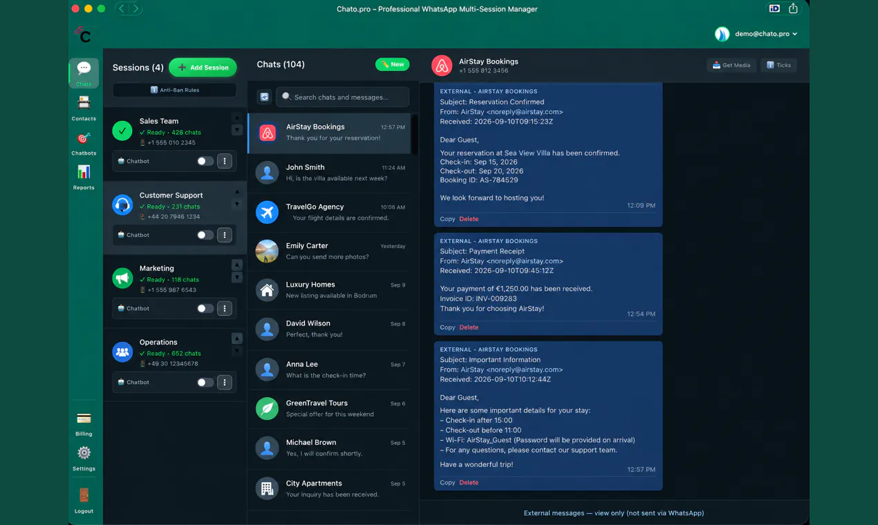
Task: Open Sales Team options three-dot menu
Action: (x=225, y=161)
